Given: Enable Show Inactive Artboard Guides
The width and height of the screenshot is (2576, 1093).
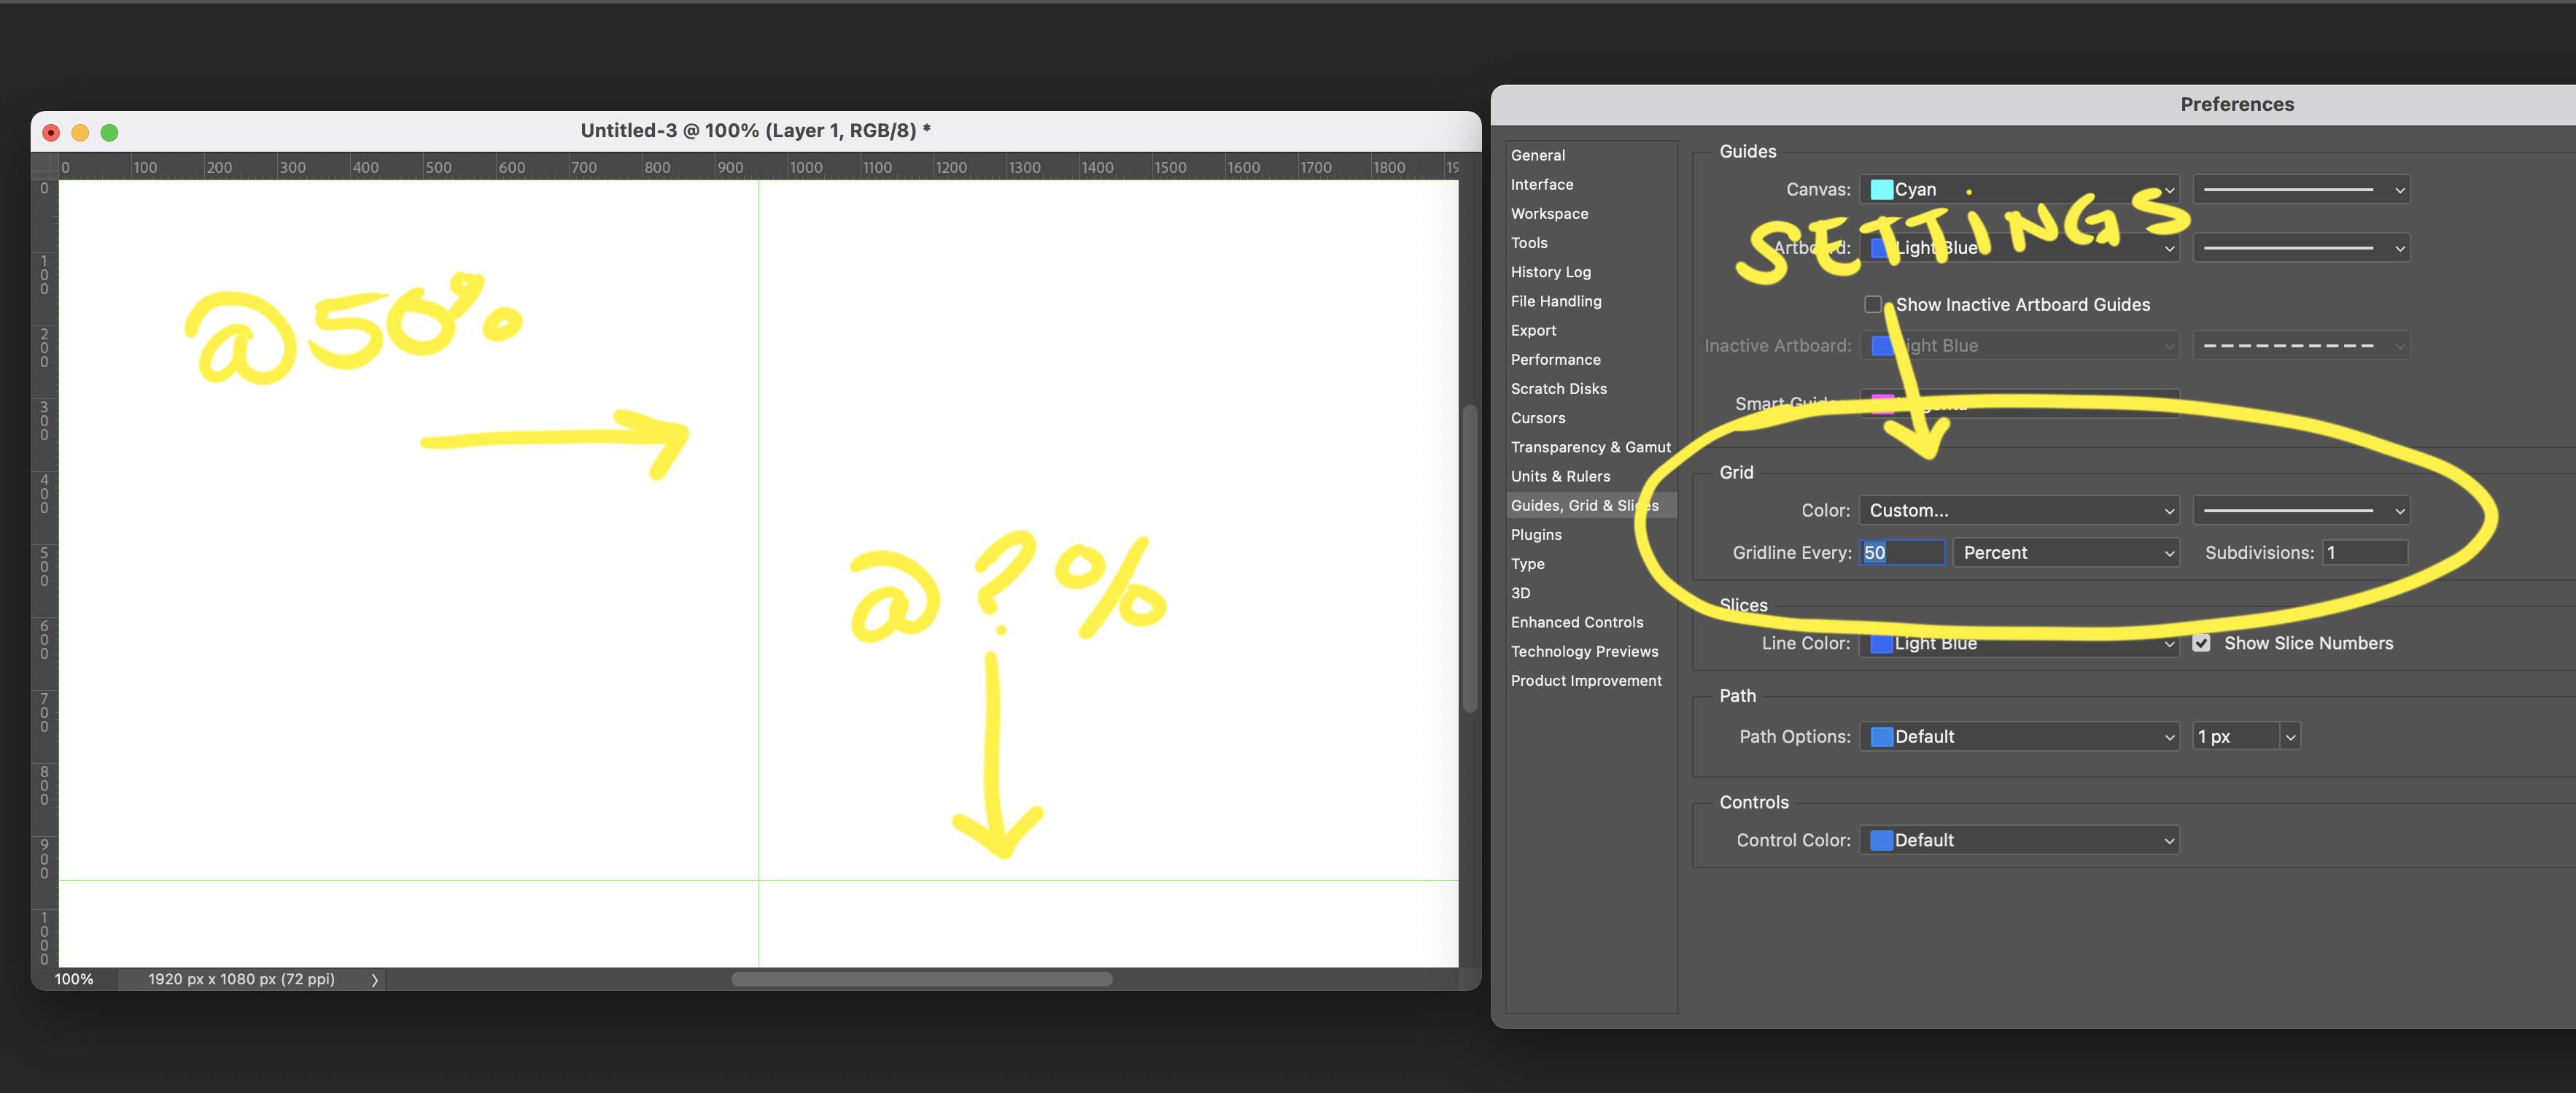Looking at the screenshot, I should click(x=1872, y=304).
